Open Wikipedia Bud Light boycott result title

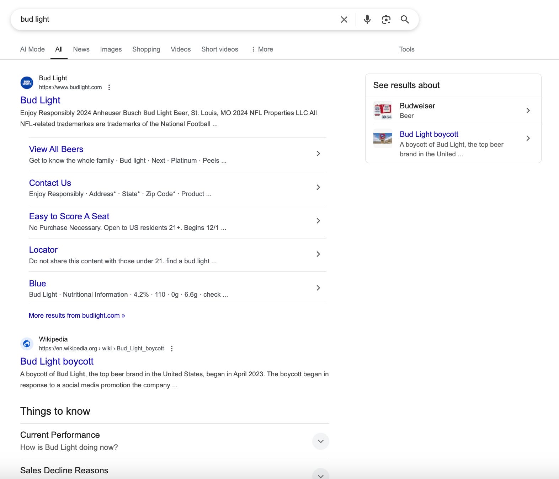tap(57, 361)
